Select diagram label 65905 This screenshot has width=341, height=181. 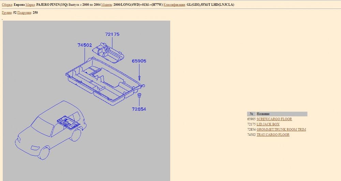click(x=139, y=61)
